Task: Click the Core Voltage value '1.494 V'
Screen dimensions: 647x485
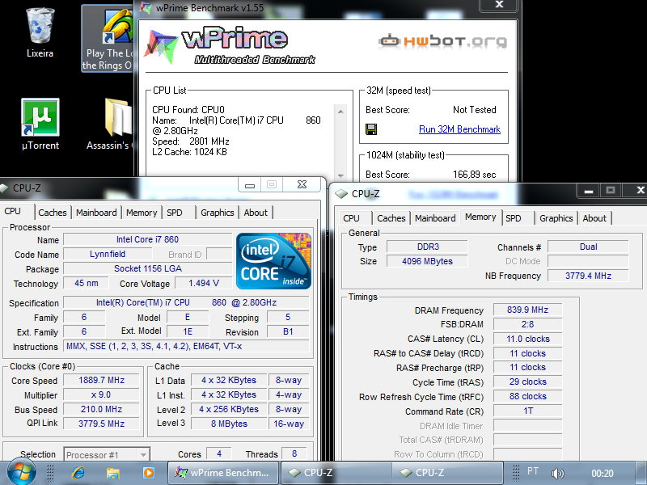Action: tap(204, 284)
